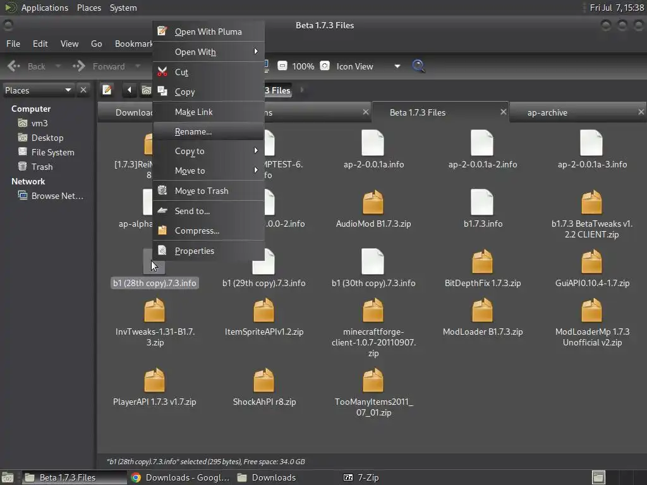Open the View menu
647x485 pixels.
(x=70, y=44)
